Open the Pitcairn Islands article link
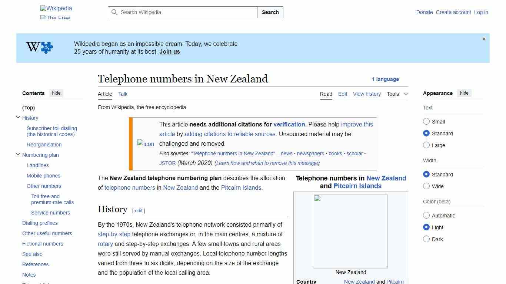 click(241, 187)
